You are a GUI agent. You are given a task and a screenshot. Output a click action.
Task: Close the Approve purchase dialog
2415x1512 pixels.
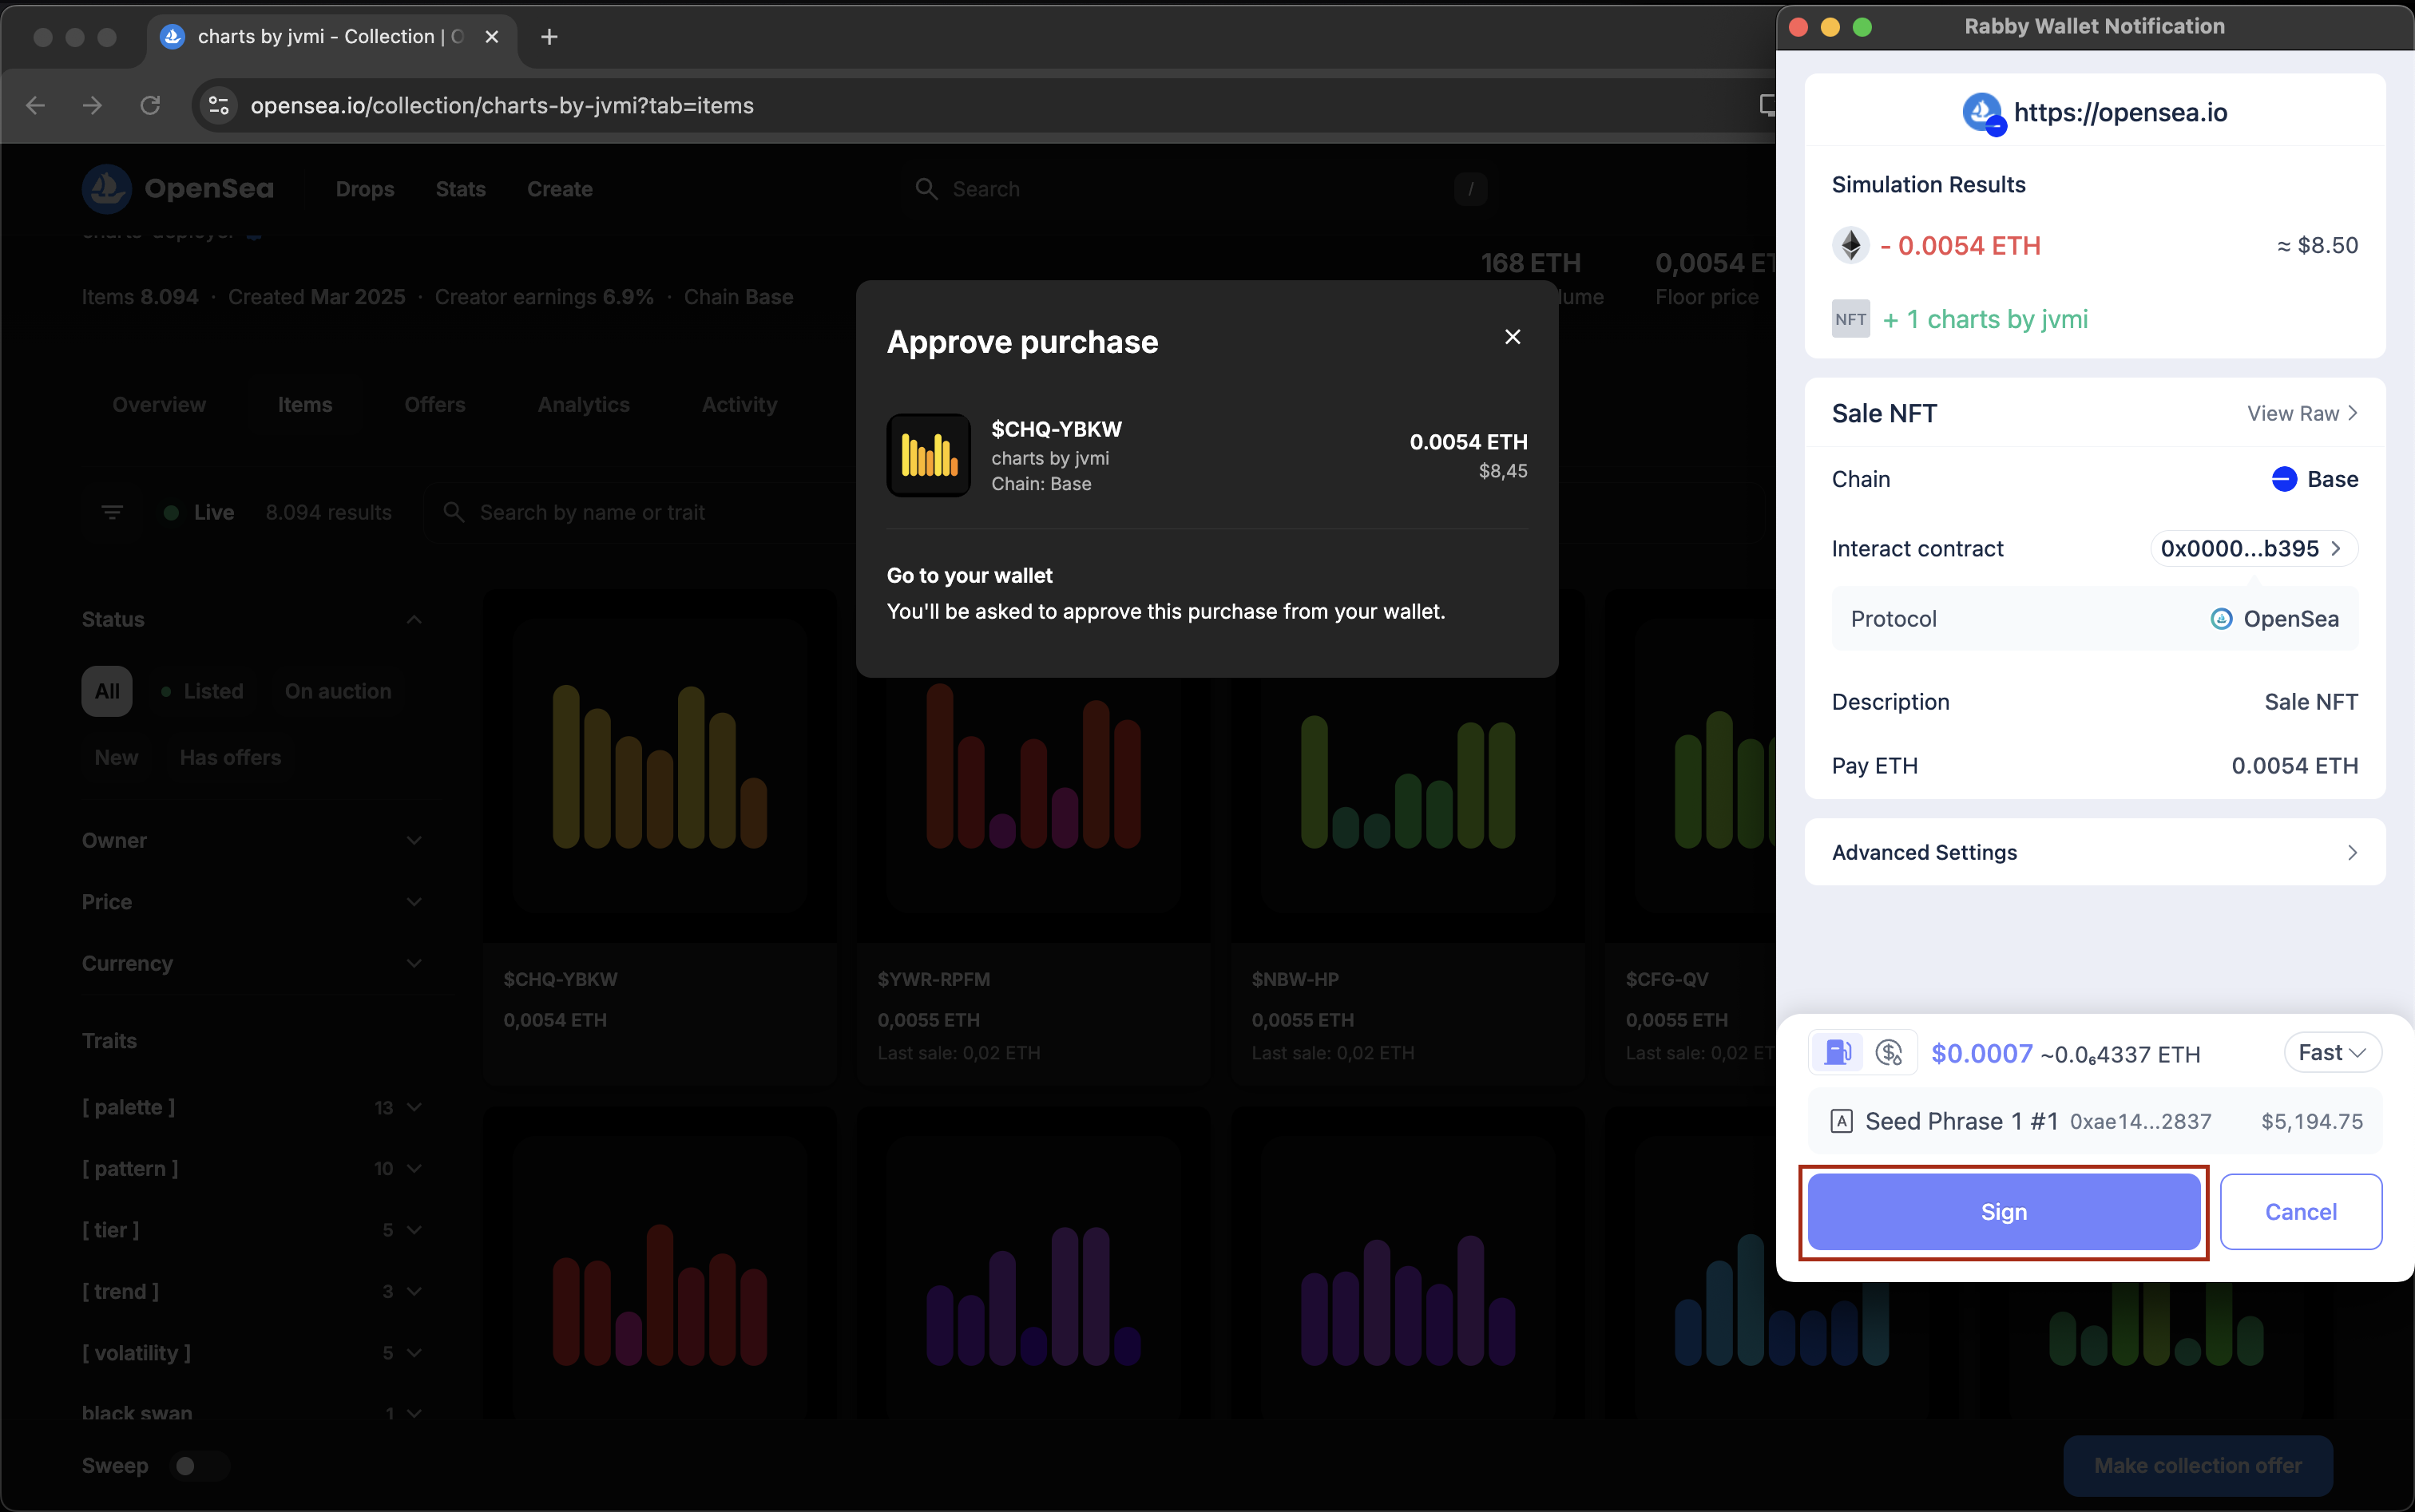(1512, 337)
